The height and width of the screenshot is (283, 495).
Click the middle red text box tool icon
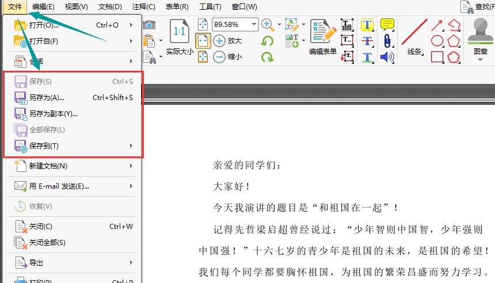(x=347, y=41)
